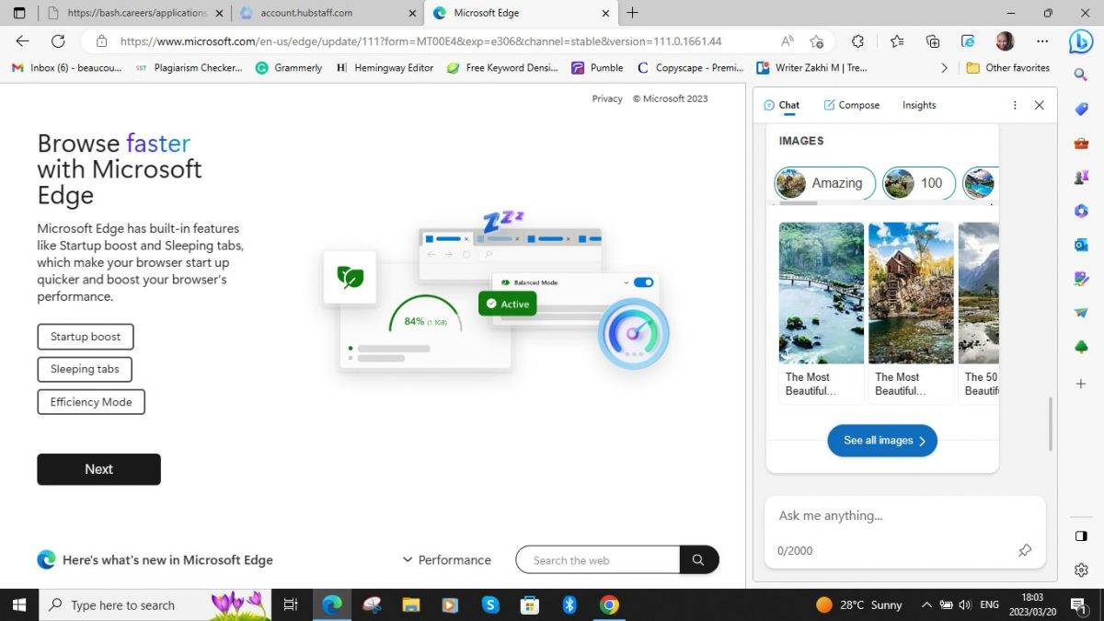Open Settings and more ellipsis menu

[x=1042, y=41]
